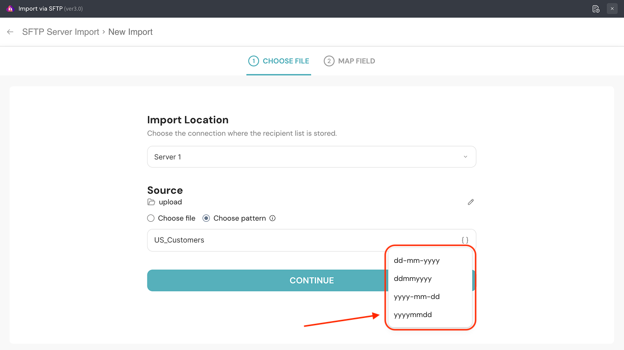The height and width of the screenshot is (350, 624).
Task: Click the pencil icon to edit source folder
Action: pos(471,202)
